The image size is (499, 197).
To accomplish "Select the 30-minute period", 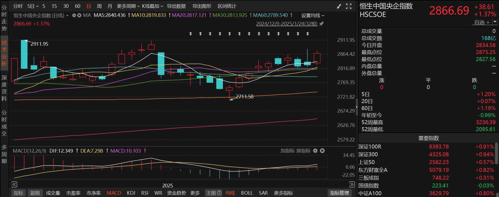I will tap(66, 6).
